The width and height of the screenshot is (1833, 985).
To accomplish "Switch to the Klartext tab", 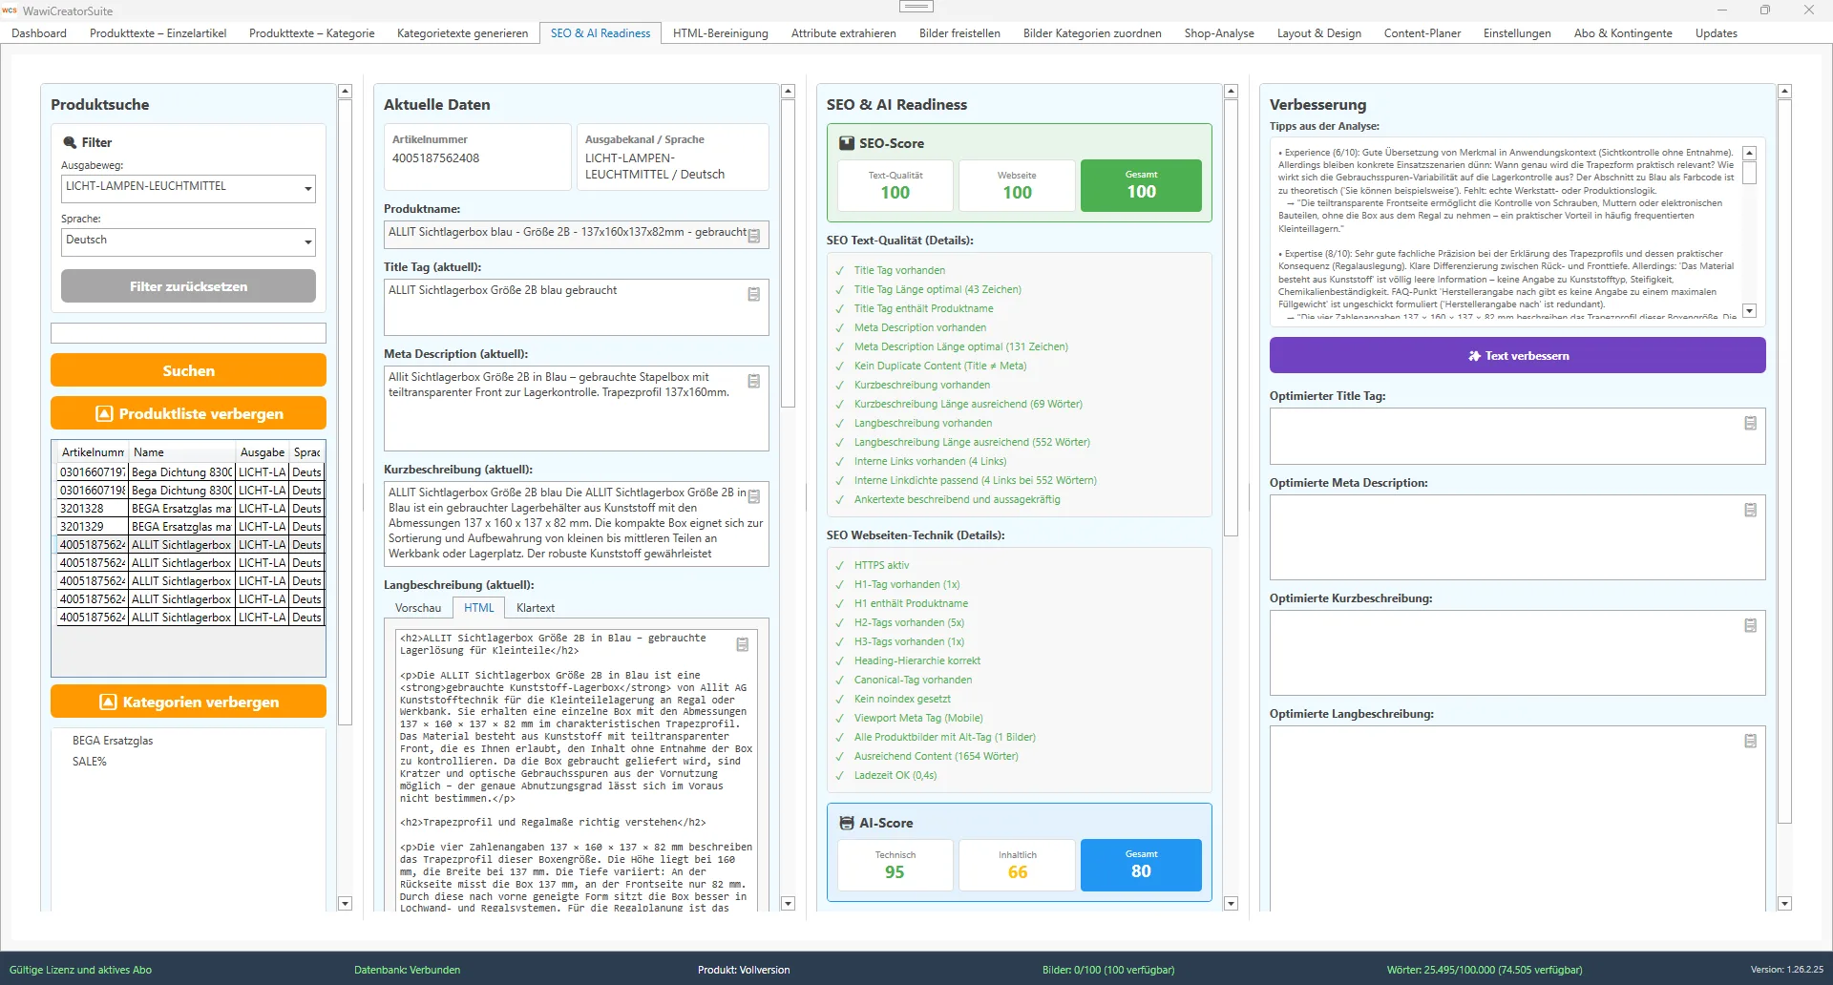I will pos(535,607).
